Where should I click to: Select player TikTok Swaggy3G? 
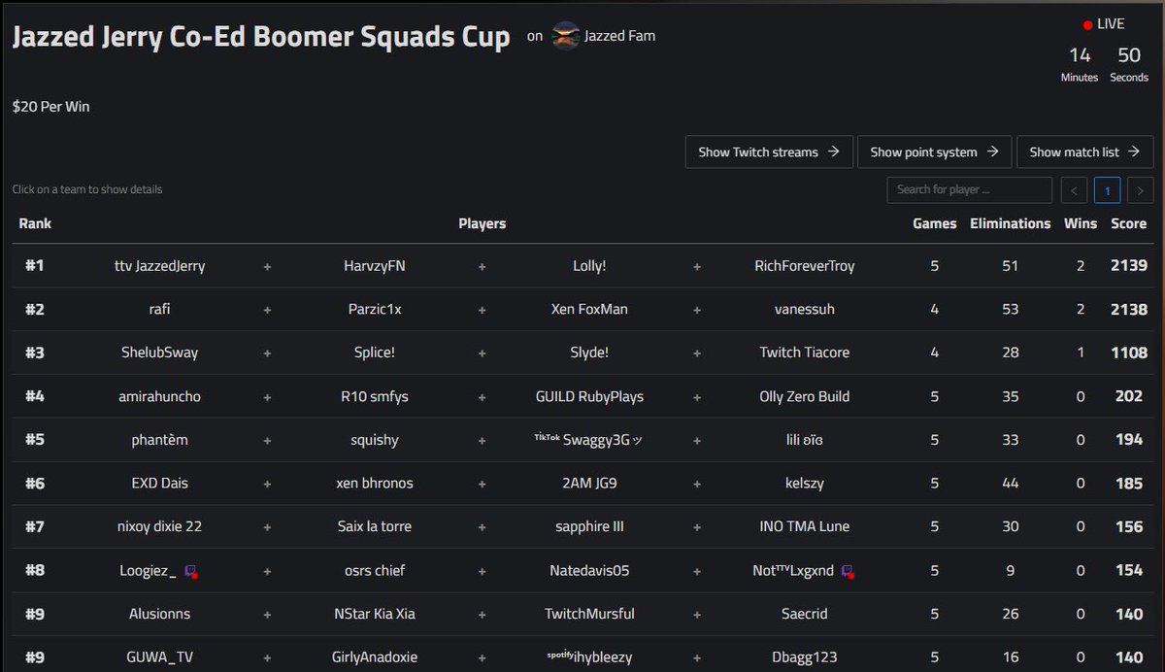click(588, 440)
